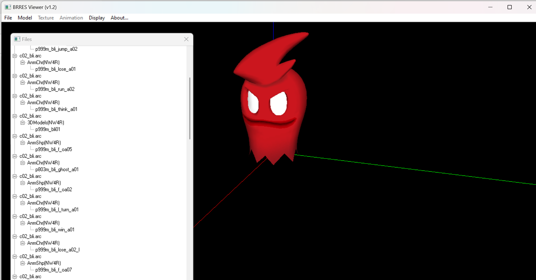Open the Animation menu

tap(71, 18)
